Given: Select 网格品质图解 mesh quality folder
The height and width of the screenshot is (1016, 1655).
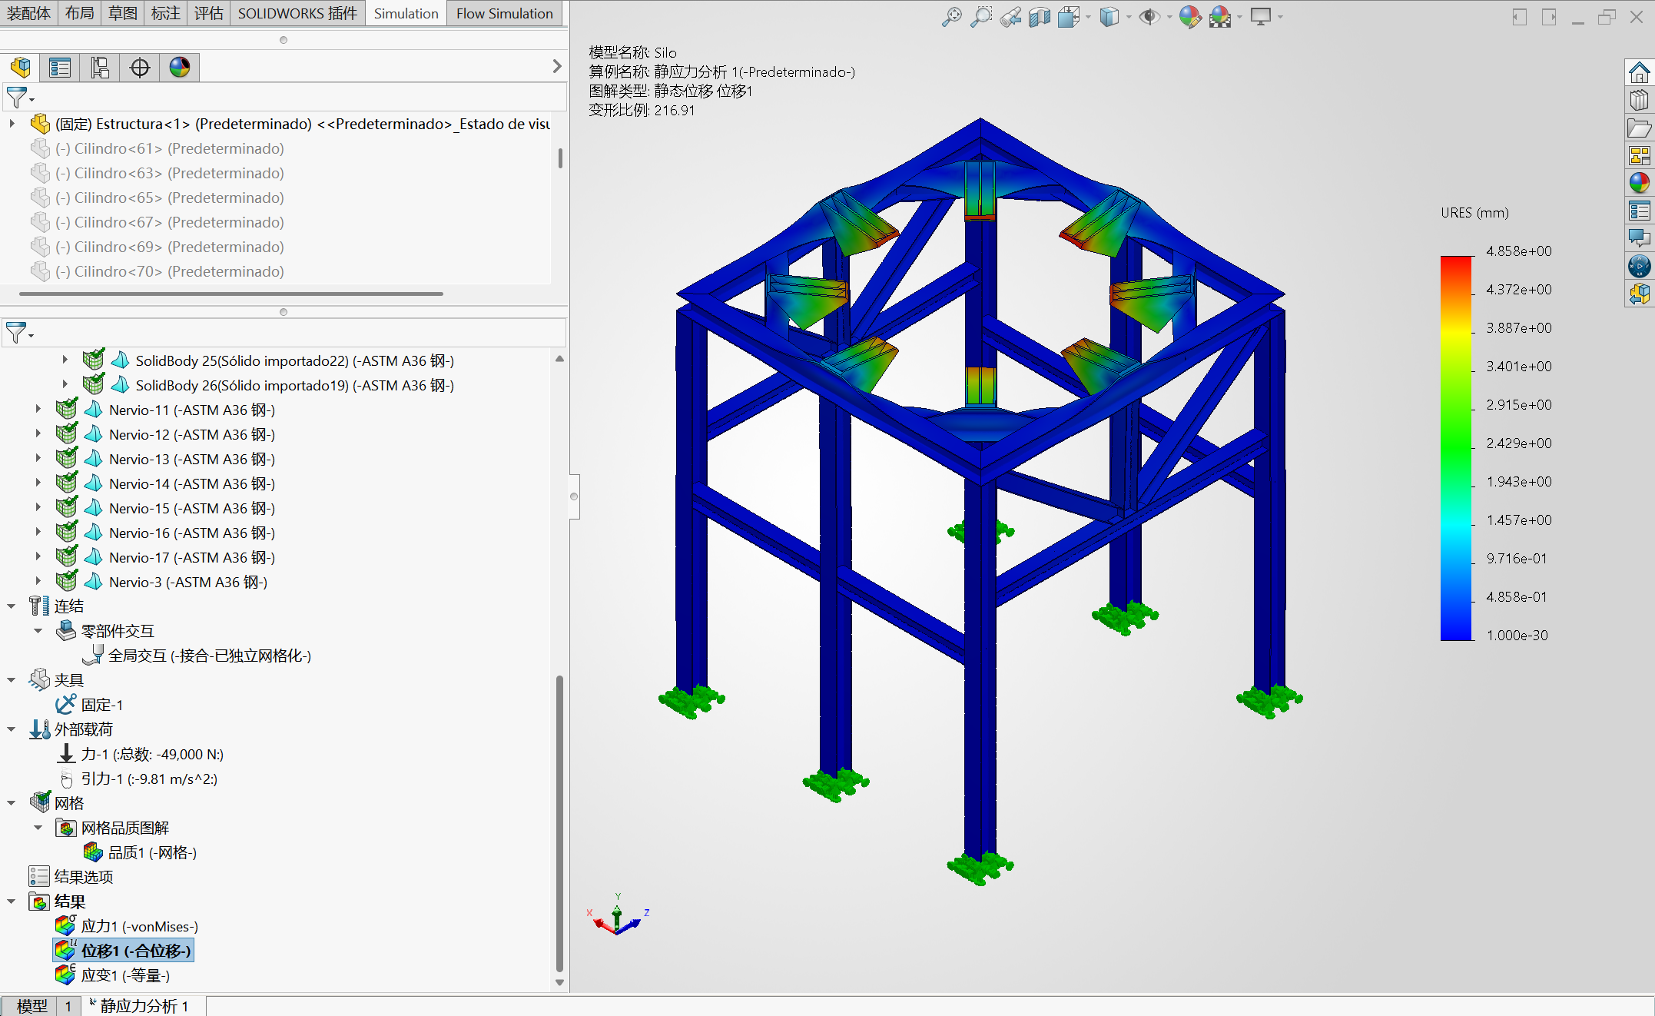Looking at the screenshot, I should 112,828.
